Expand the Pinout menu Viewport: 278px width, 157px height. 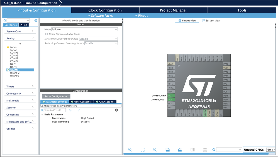pyautogui.click(x=141, y=16)
